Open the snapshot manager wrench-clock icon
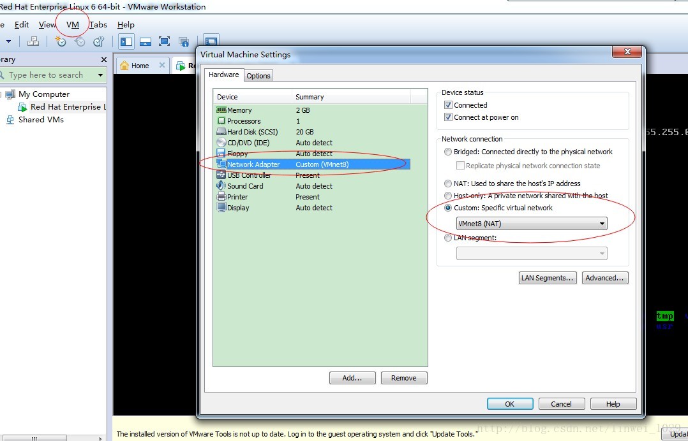This screenshot has height=441, width=688. tap(99, 41)
